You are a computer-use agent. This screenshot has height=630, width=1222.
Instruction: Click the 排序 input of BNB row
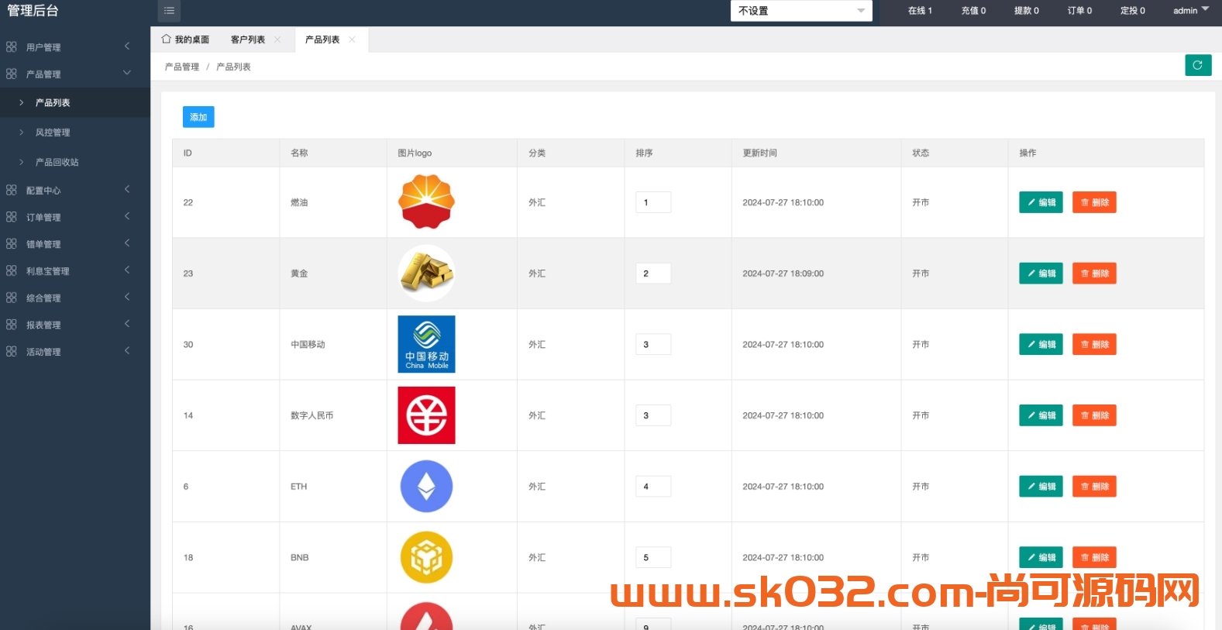click(x=653, y=557)
